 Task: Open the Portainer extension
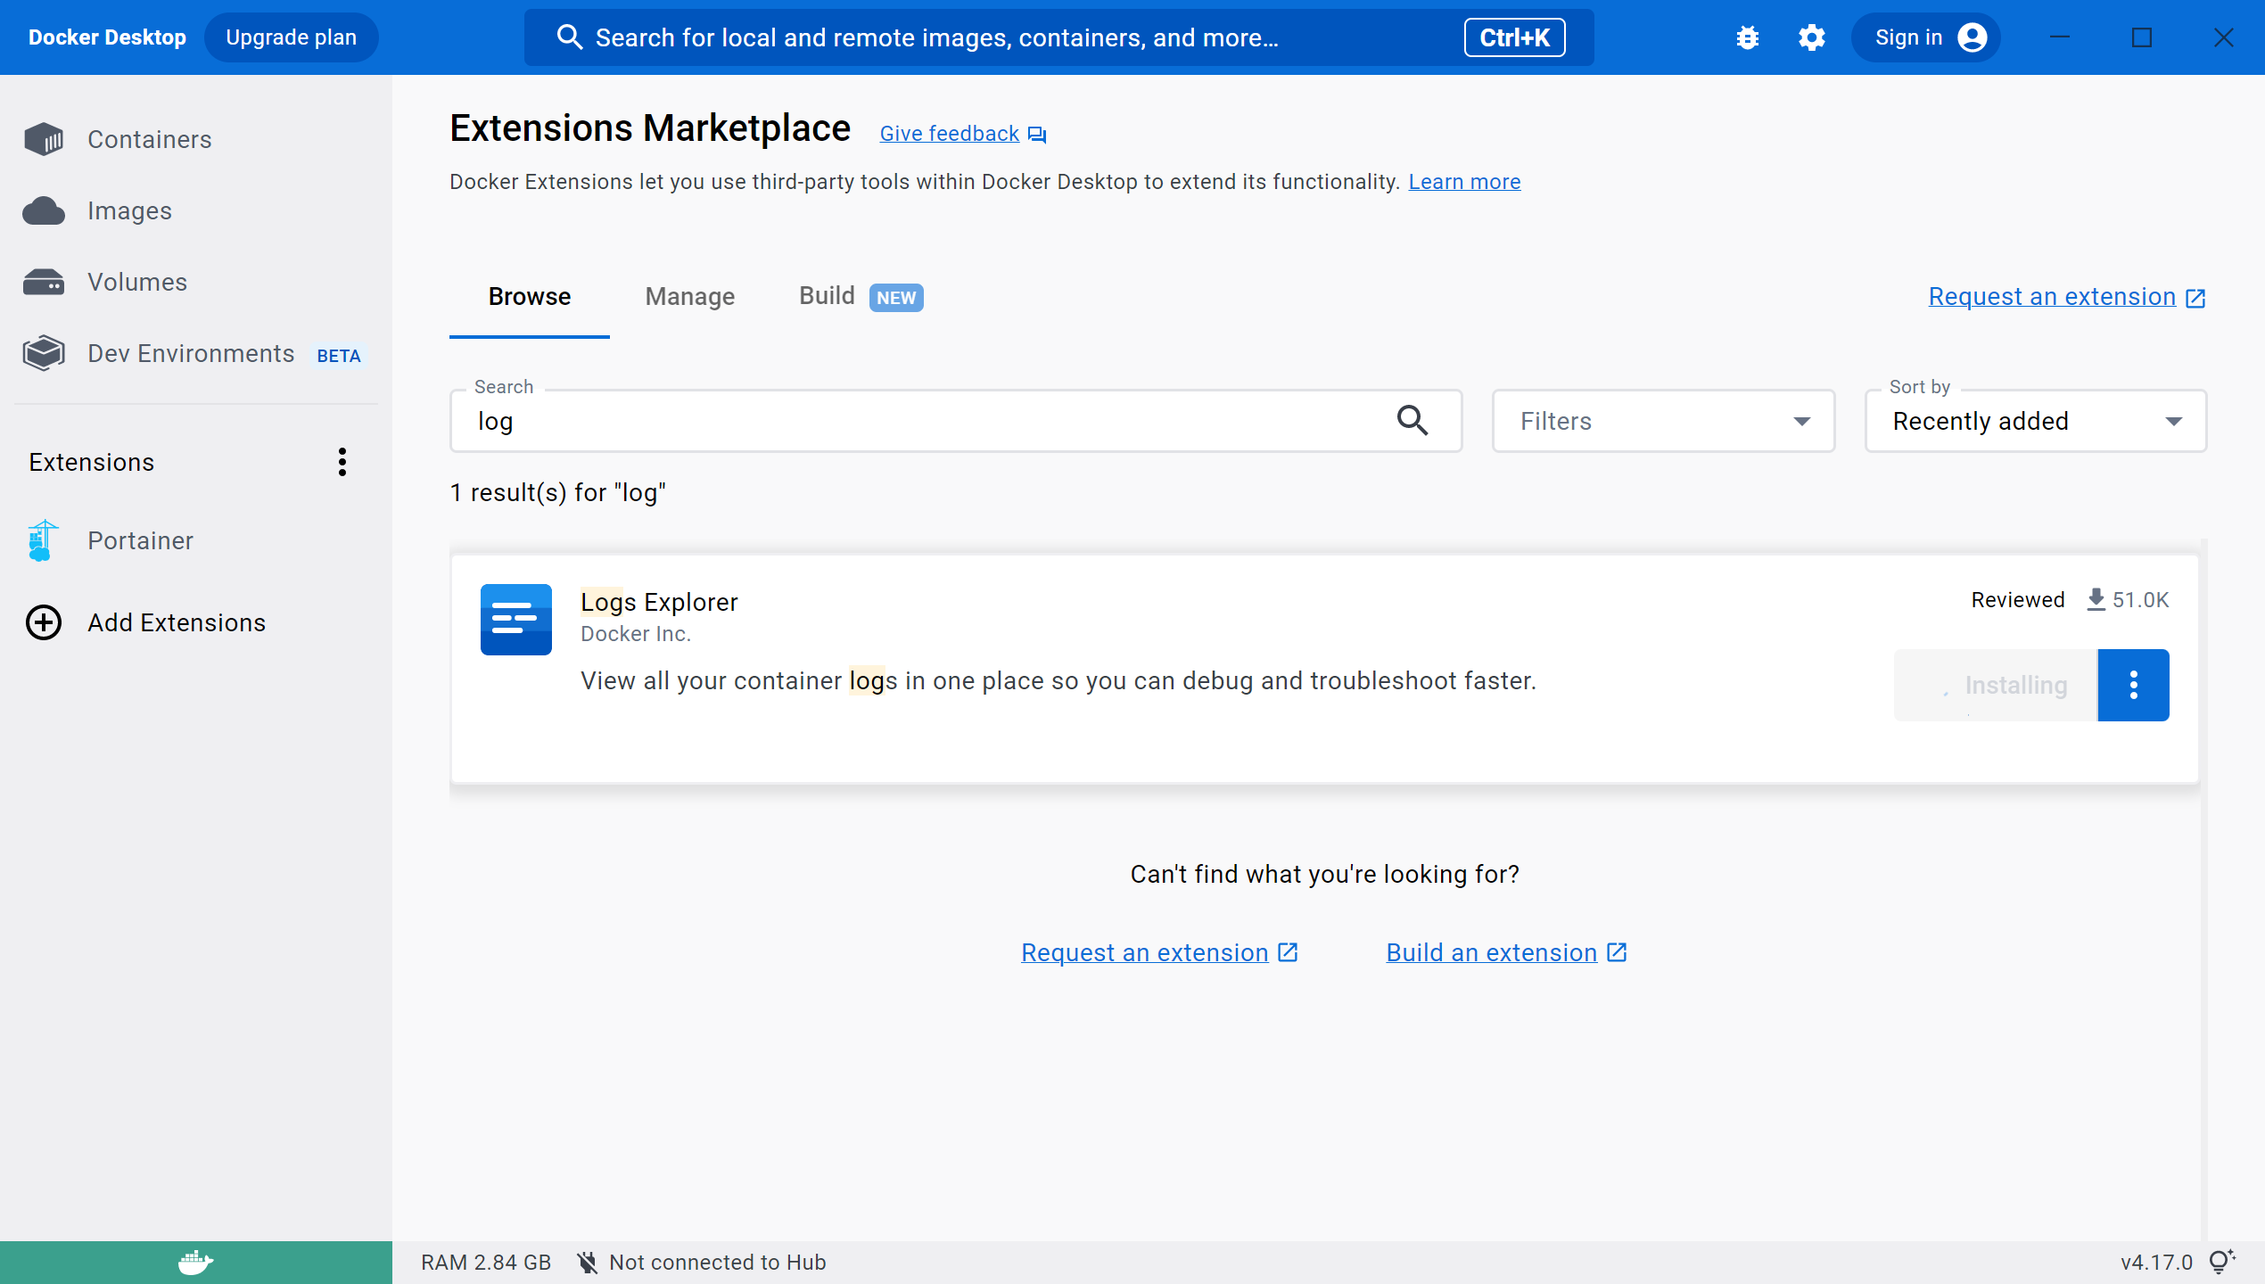[140, 541]
